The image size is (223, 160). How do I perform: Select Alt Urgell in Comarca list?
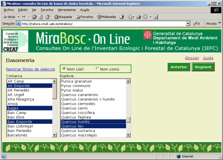coord(30,95)
